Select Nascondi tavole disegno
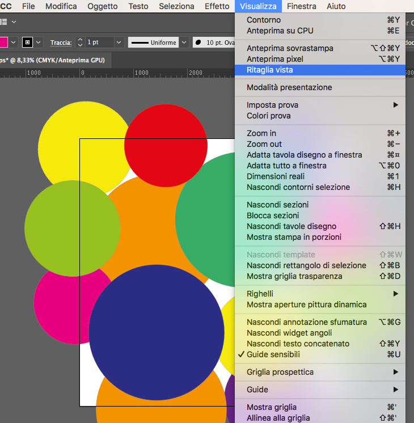This screenshot has height=423, width=414. click(320, 226)
